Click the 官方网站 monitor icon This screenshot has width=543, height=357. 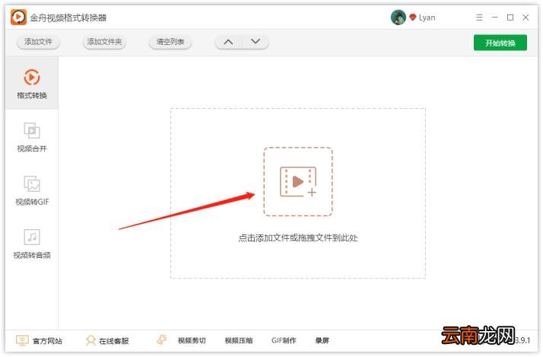(x=22, y=340)
